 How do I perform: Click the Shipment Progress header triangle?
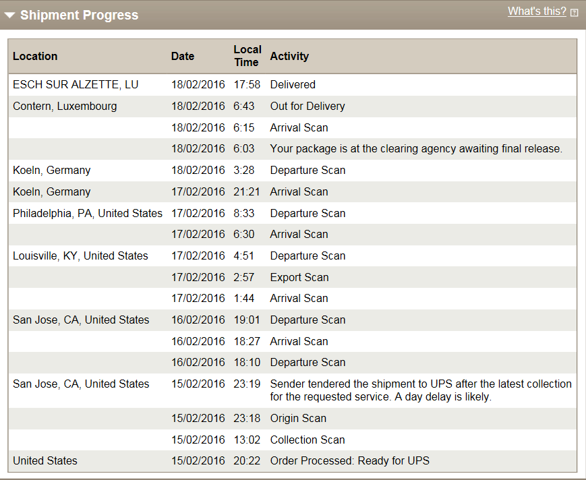9,14
